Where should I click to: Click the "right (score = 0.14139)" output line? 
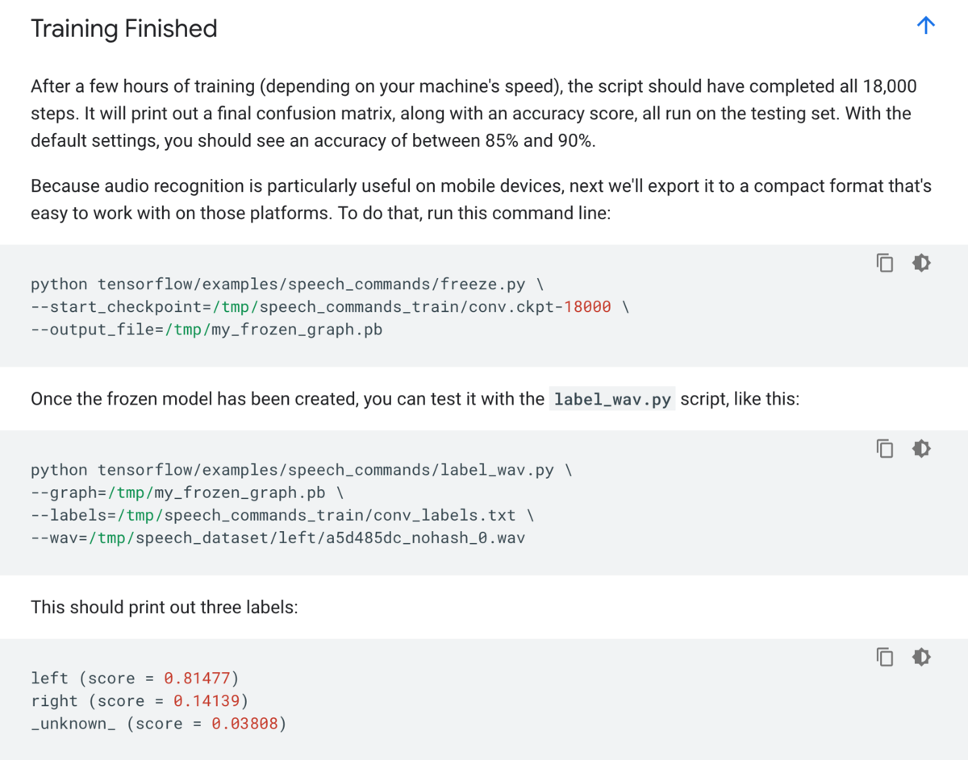[140, 701]
